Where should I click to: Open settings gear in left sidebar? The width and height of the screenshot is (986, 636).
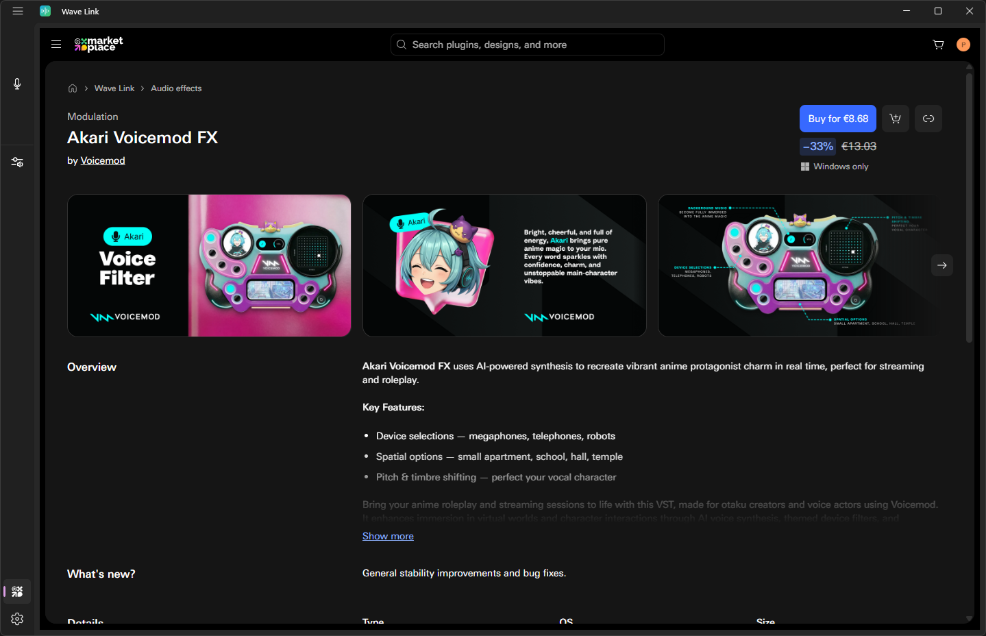coord(17,619)
